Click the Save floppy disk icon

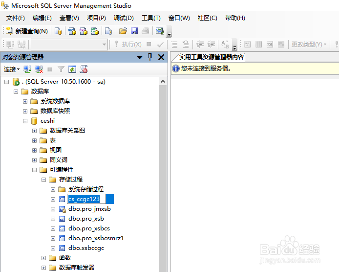pos(134,31)
